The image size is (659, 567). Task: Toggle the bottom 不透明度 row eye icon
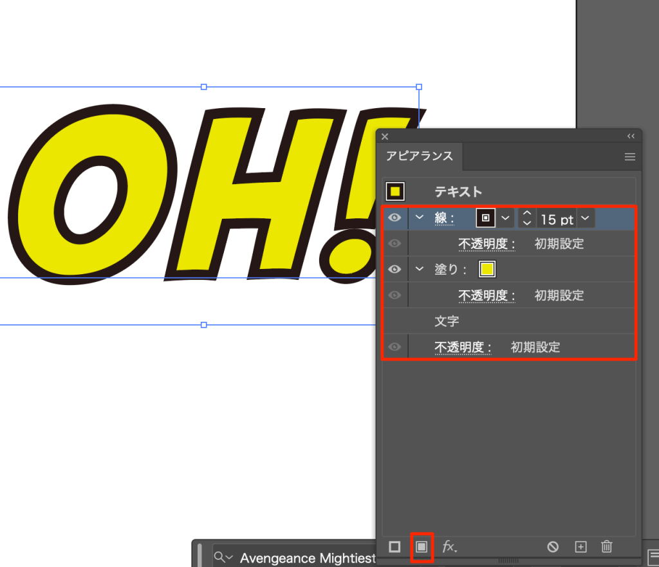[394, 347]
